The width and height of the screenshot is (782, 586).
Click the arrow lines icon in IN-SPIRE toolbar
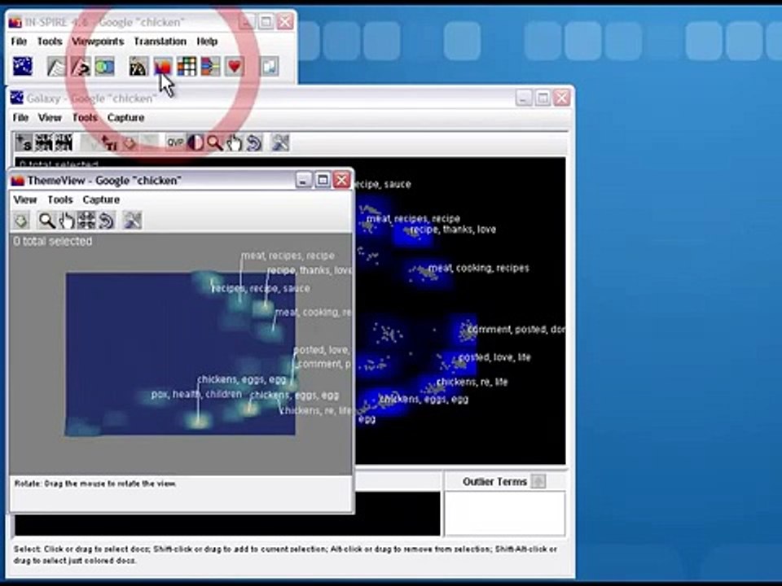pyautogui.click(x=210, y=66)
